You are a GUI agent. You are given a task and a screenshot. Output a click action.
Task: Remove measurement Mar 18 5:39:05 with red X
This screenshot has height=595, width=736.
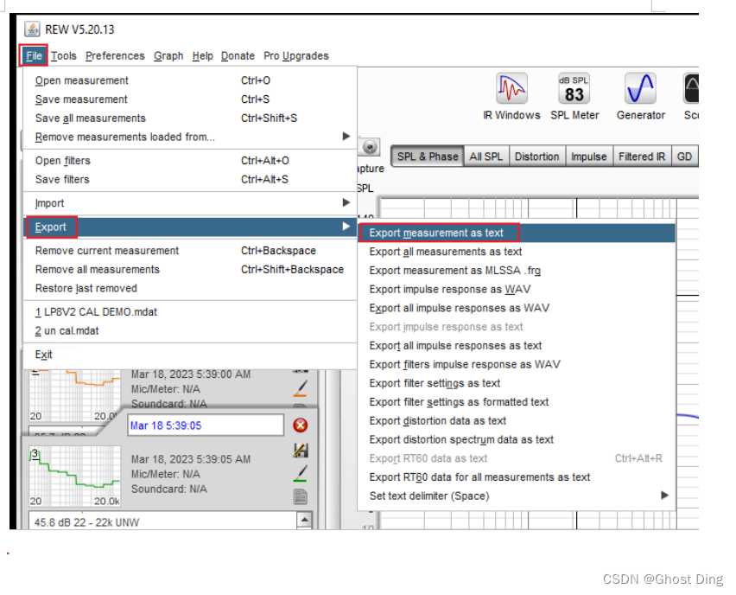[x=301, y=425]
